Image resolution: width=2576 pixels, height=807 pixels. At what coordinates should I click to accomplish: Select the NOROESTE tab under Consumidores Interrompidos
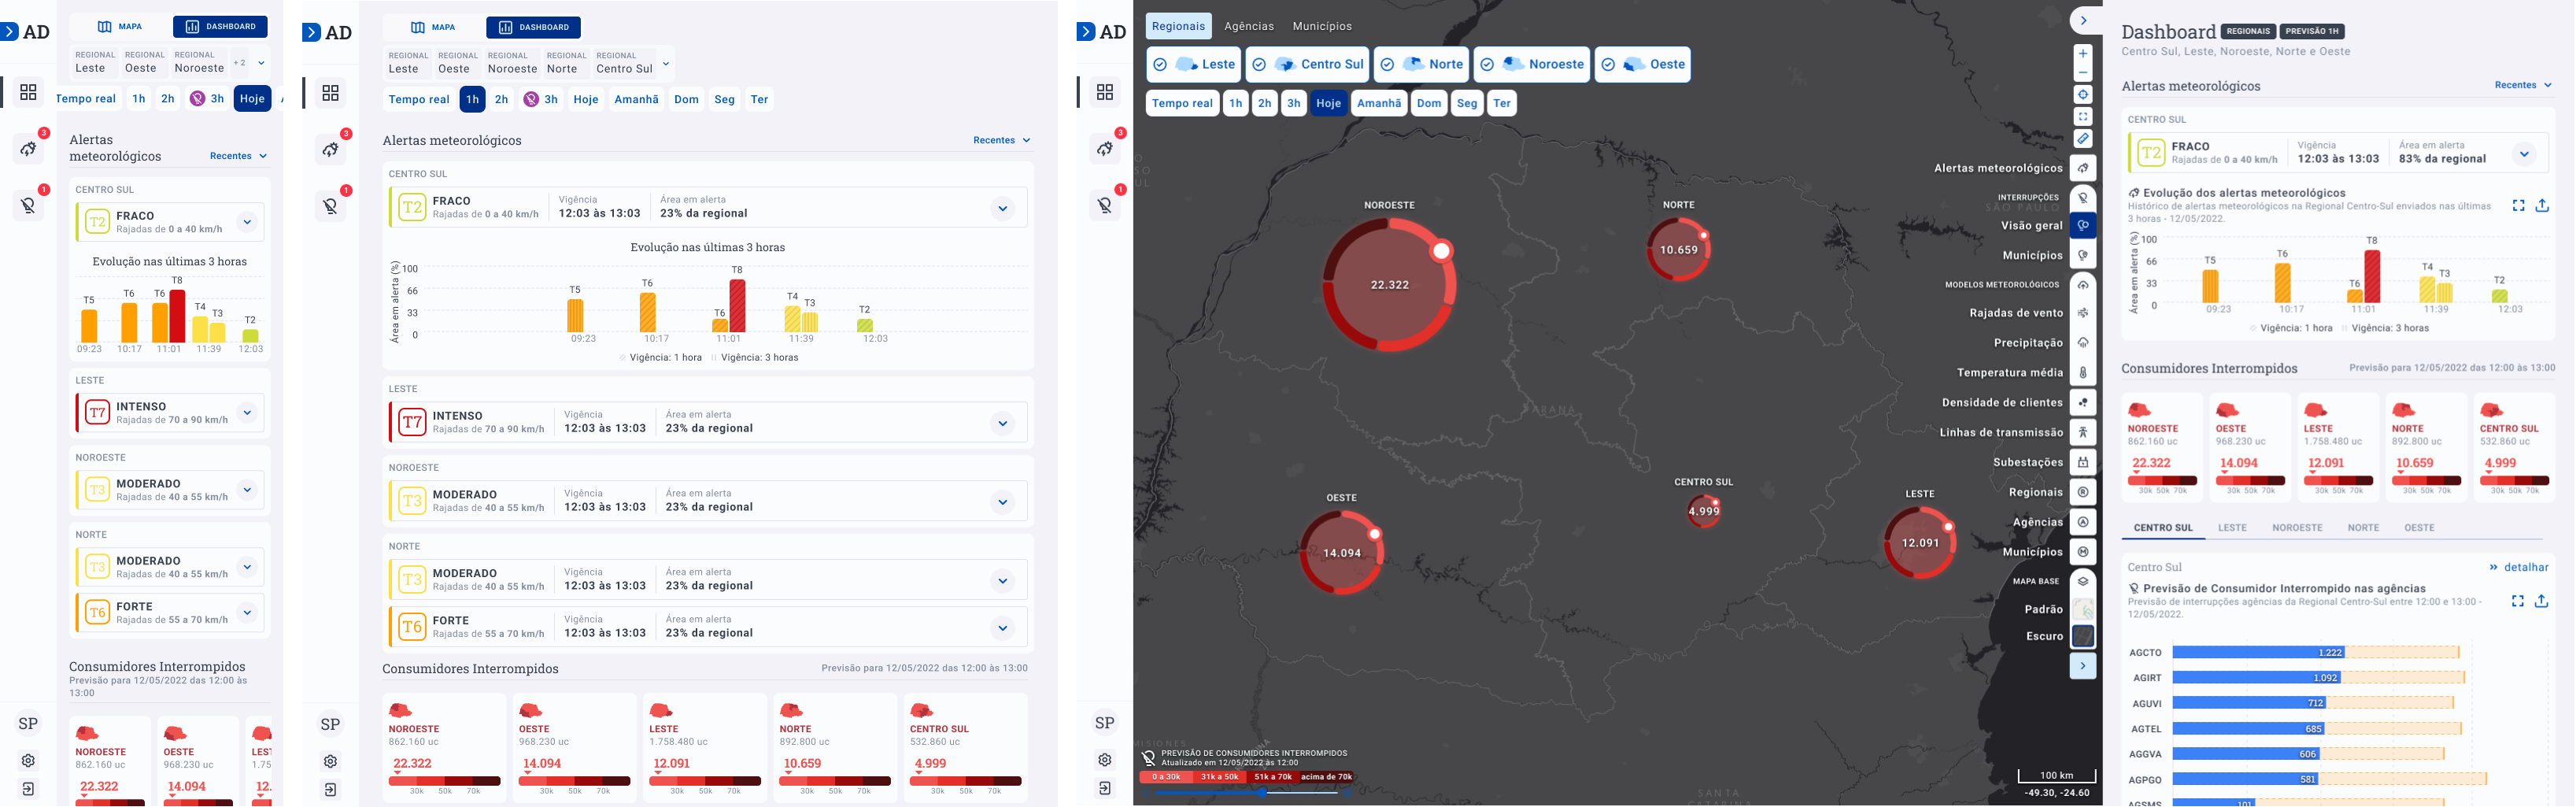point(2296,527)
